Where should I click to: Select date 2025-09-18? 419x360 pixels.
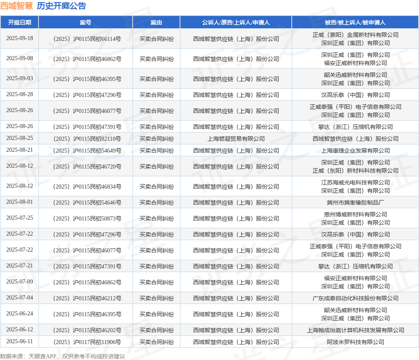20,38
